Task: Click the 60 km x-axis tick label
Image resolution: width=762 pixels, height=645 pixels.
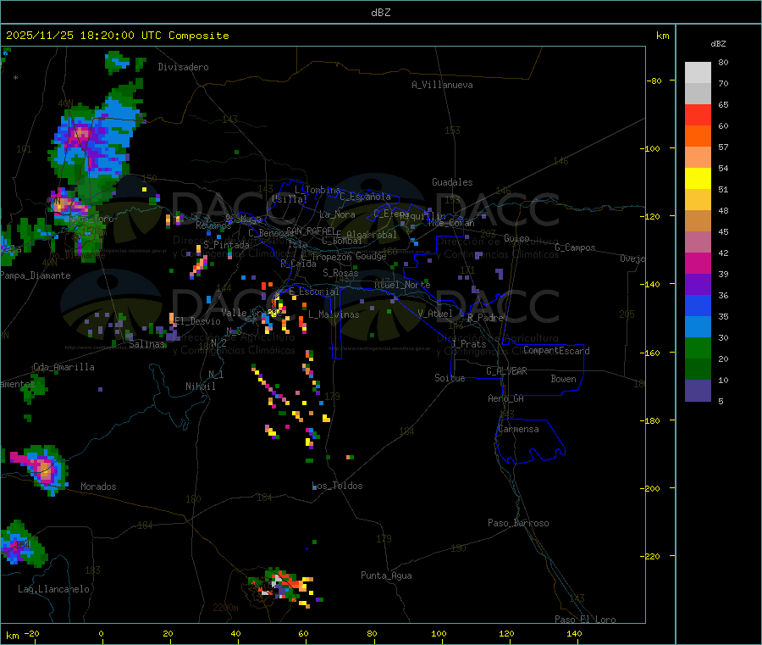Action: coord(303,633)
